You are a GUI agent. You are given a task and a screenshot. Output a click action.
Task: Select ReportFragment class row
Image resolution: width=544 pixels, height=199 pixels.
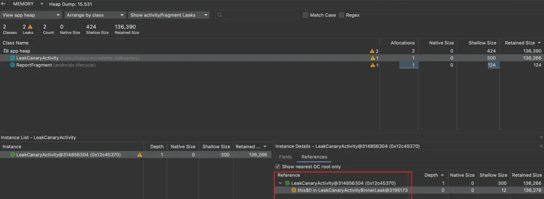pos(272,65)
